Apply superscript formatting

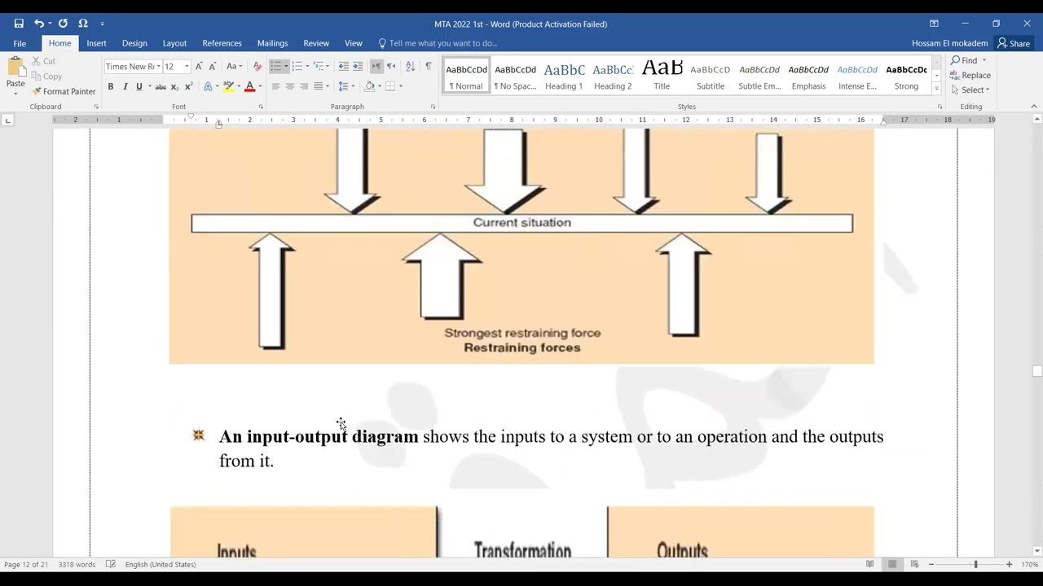pos(188,86)
